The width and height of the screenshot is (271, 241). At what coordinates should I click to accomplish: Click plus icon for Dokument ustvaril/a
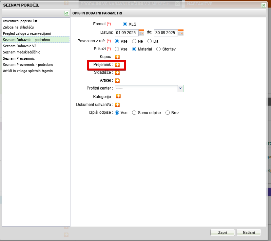117,105
